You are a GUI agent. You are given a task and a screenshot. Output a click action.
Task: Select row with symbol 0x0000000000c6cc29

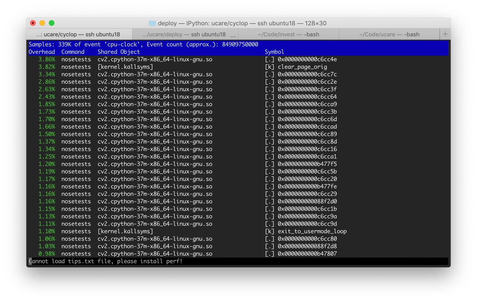[x=238, y=194]
